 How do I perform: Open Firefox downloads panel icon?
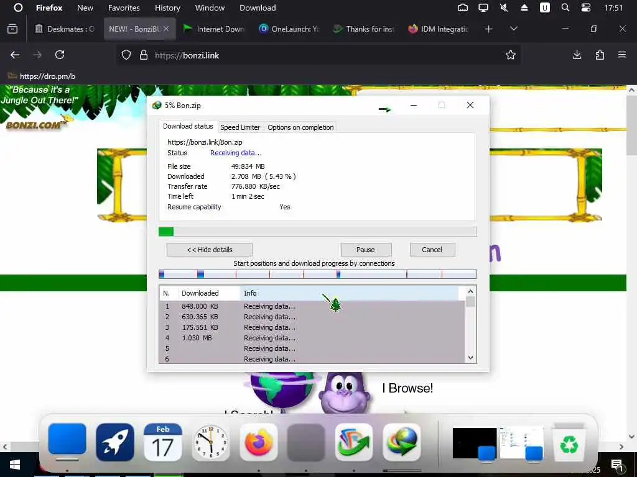pos(577,55)
